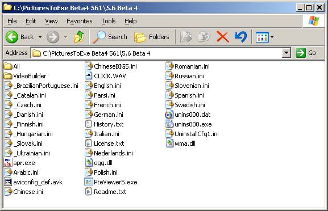Image resolution: width=328 pixels, height=211 pixels.
Task: Select the Swedish.ini file name
Action: point(190,105)
